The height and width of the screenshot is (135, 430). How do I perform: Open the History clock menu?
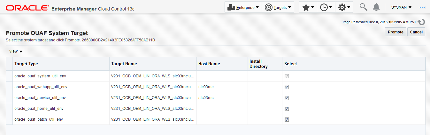pyautogui.click(x=326, y=7)
